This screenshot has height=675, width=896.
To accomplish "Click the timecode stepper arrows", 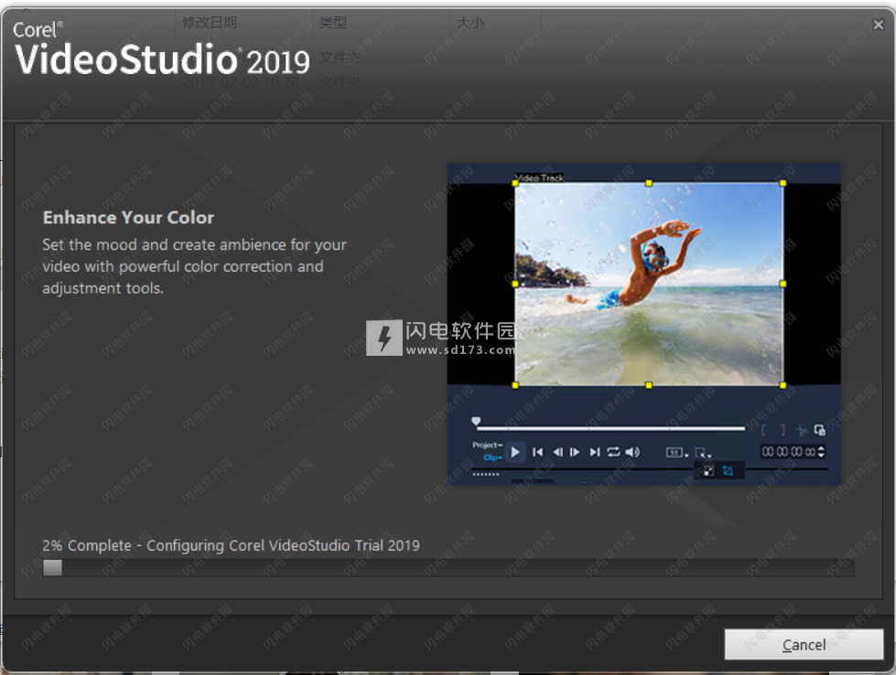I will [821, 452].
